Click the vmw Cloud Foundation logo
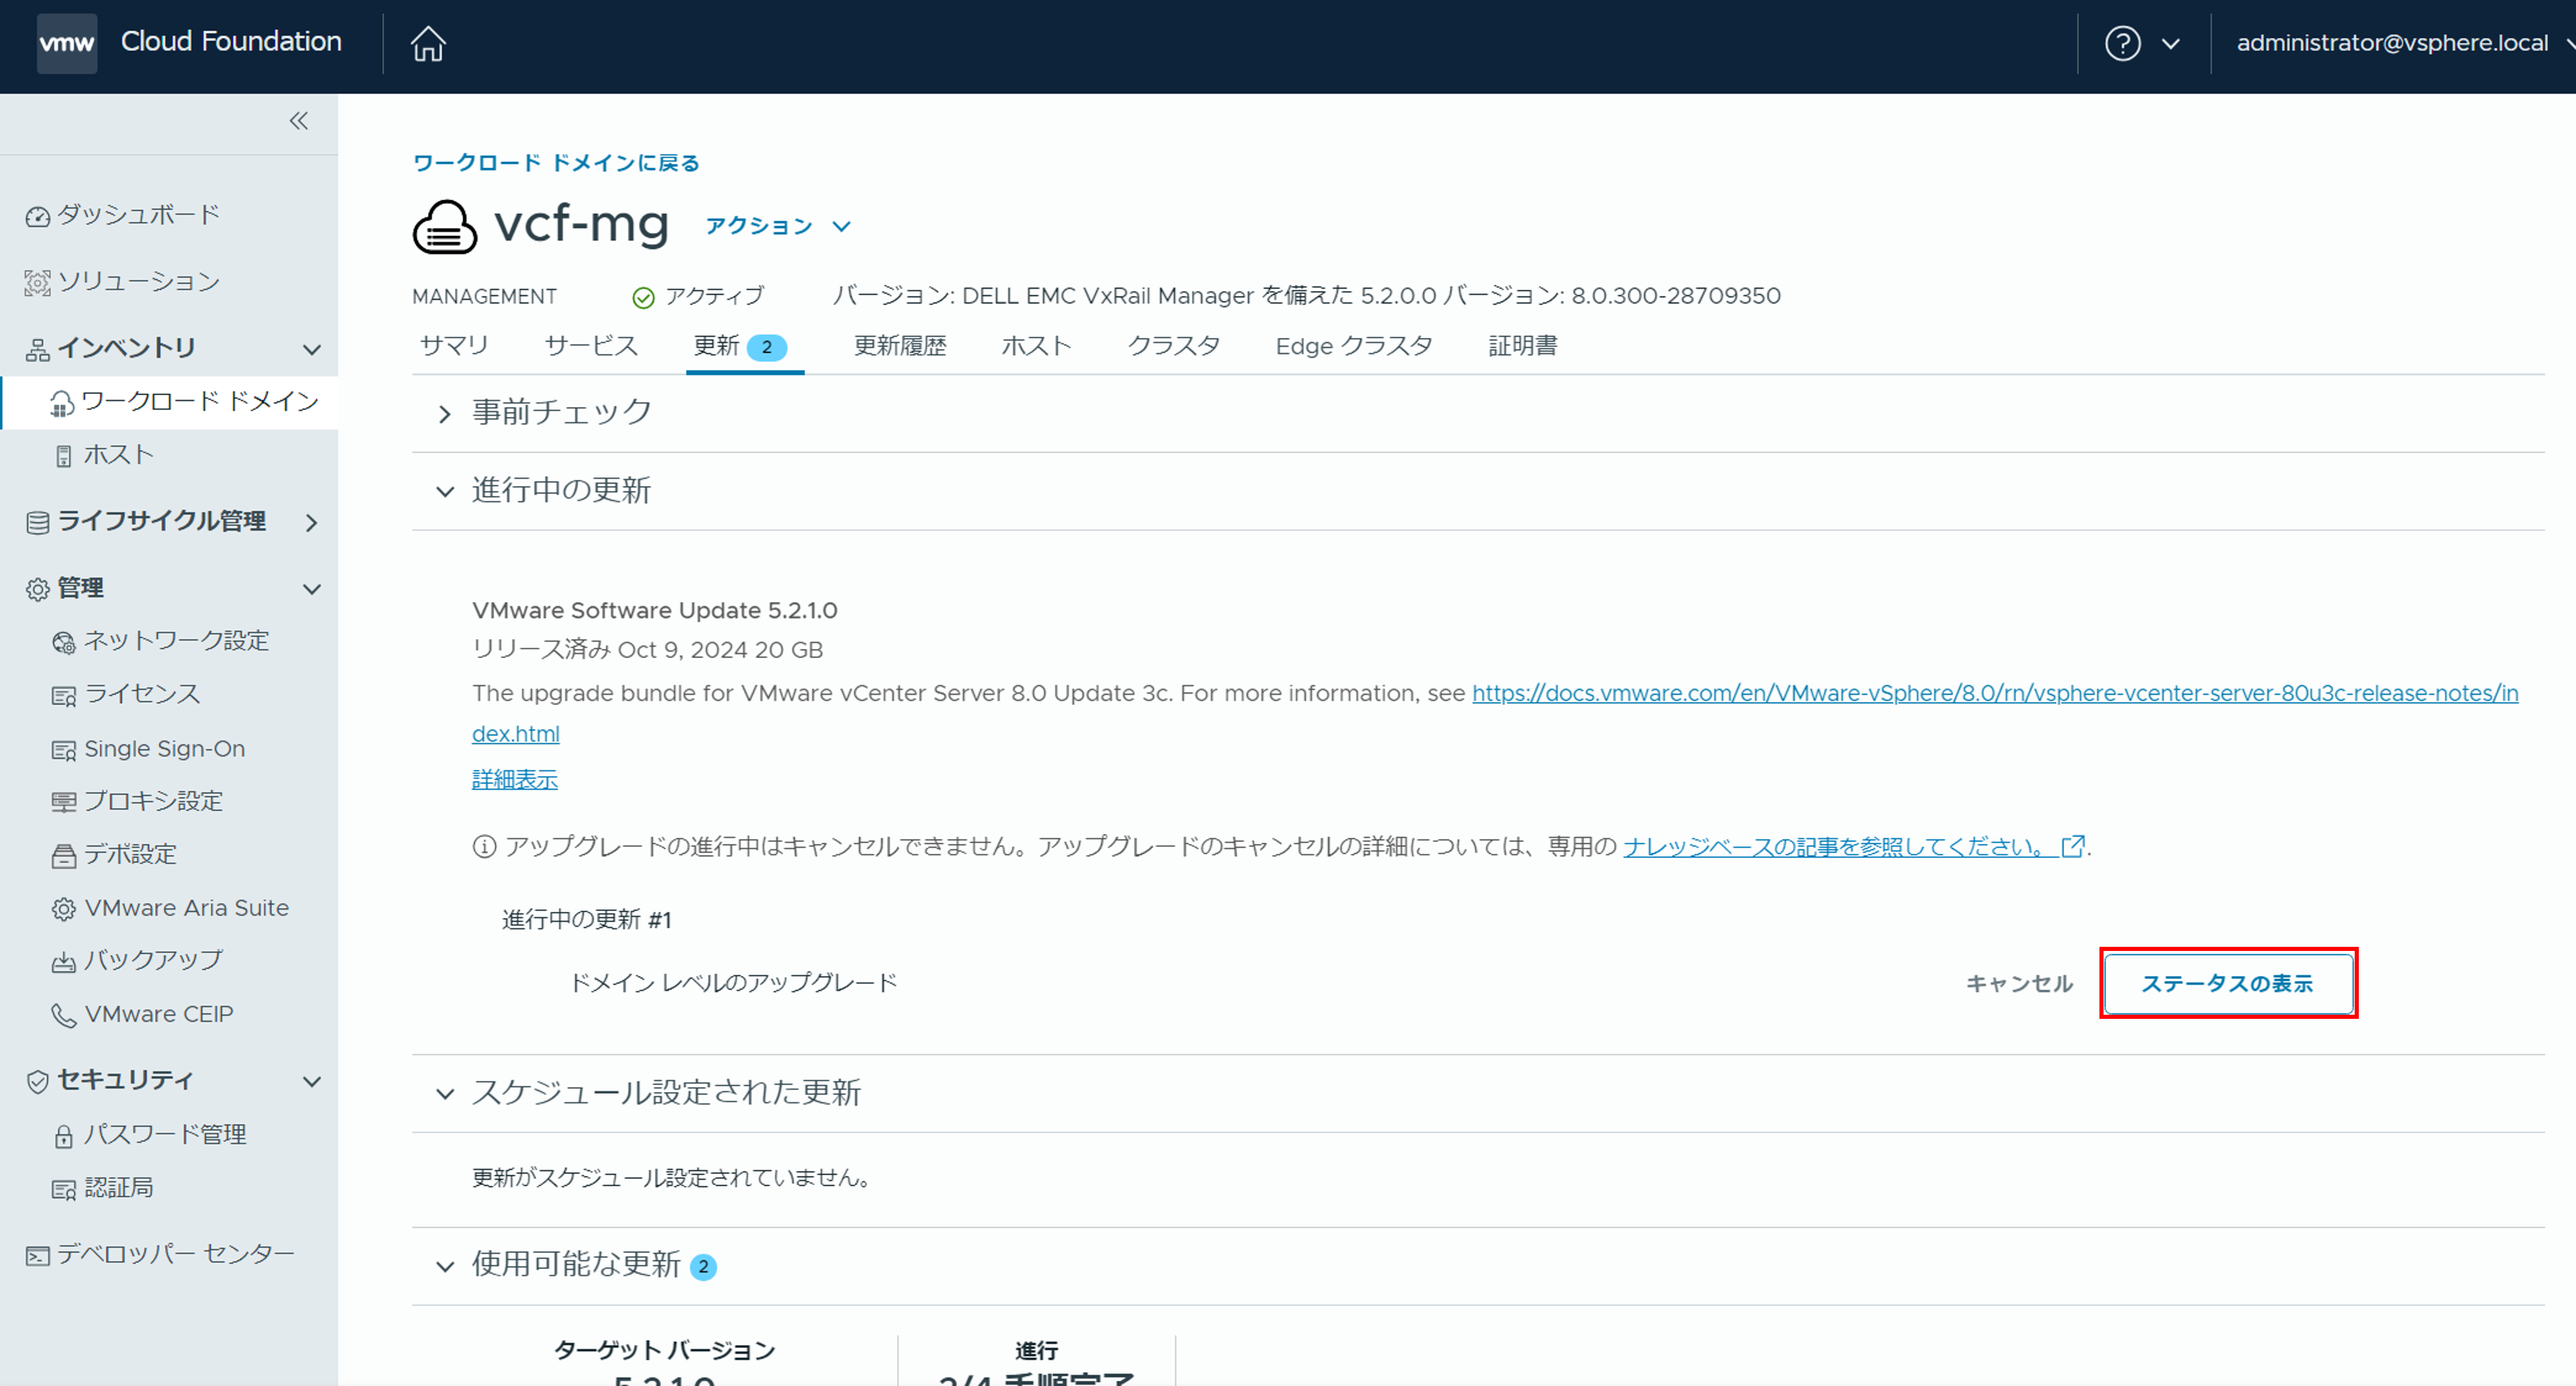Image resolution: width=2576 pixels, height=1386 pixels. [x=67, y=43]
